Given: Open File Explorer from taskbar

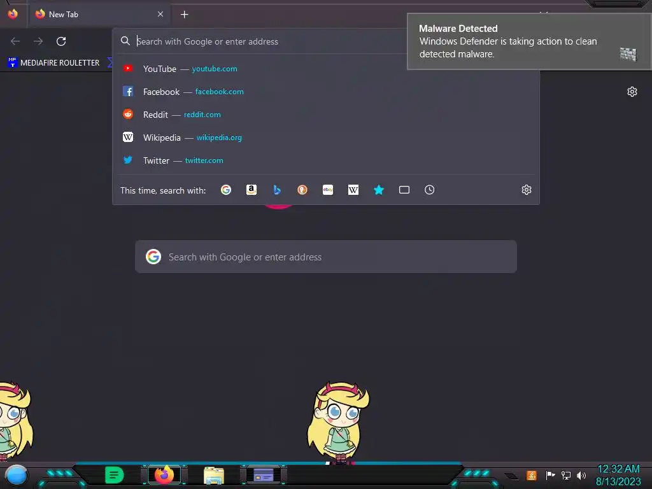Looking at the screenshot, I should tap(214, 475).
